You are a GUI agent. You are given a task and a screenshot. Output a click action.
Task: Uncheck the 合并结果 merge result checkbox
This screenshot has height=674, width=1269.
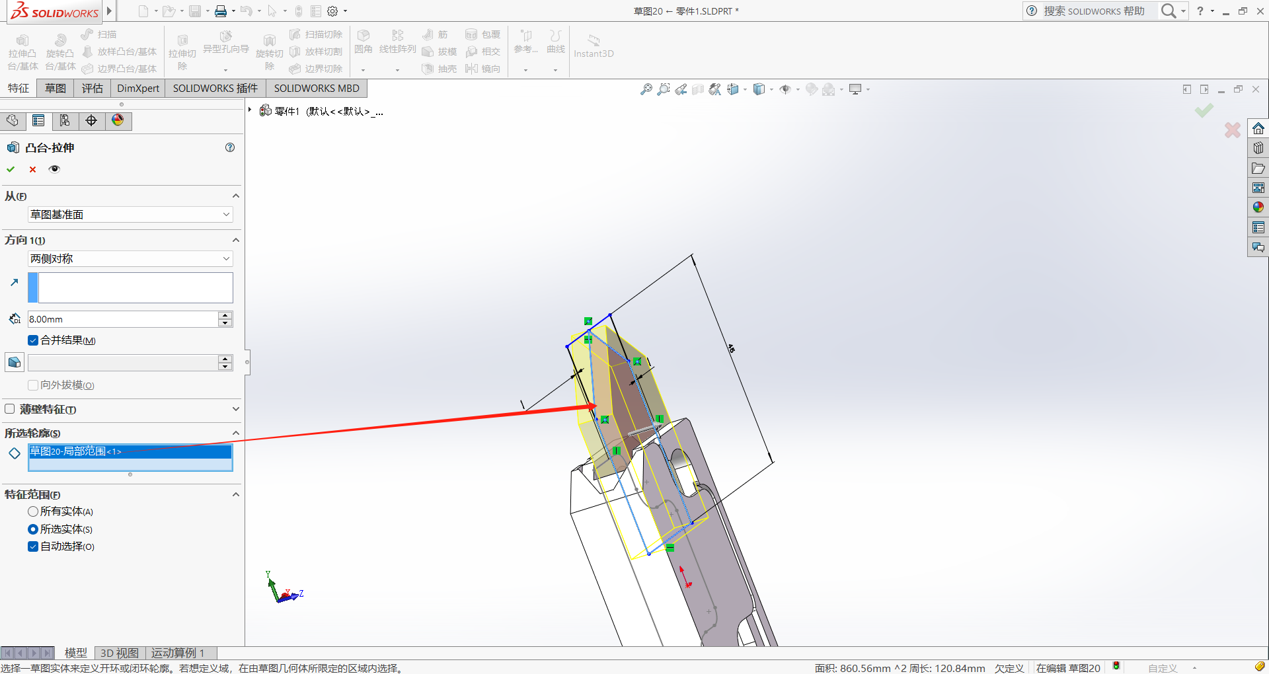33,340
